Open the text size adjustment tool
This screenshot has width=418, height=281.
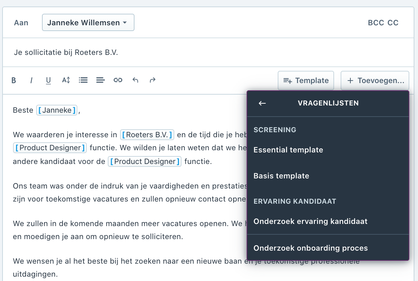point(65,80)
